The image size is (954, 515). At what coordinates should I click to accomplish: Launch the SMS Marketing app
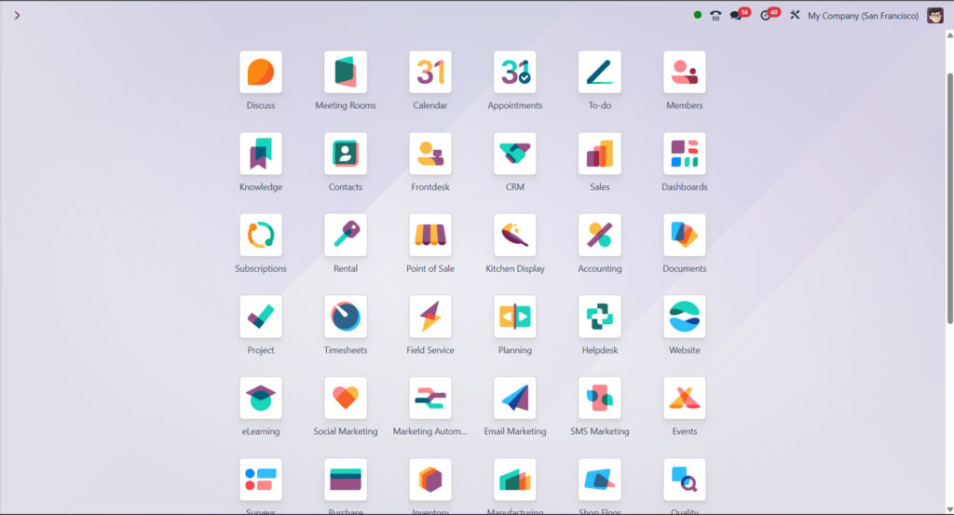click(599, 399)
